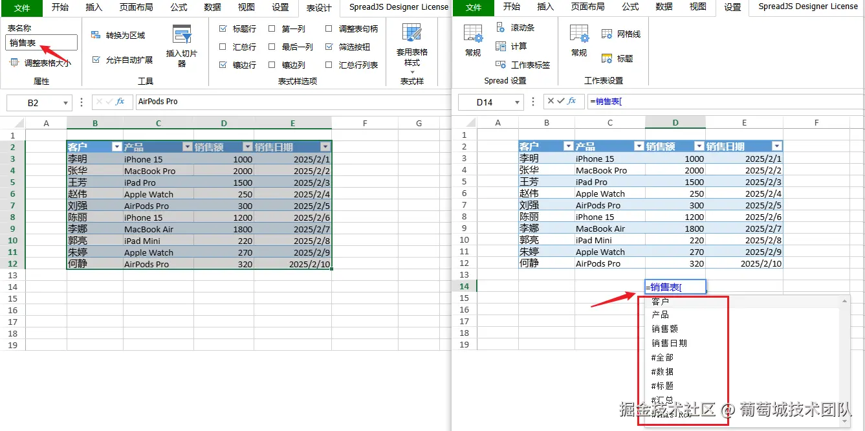This screenshot has height=431, width=865.
Task: Click the dots handle beside D14 name box
Action: click(x=533, y=102)
